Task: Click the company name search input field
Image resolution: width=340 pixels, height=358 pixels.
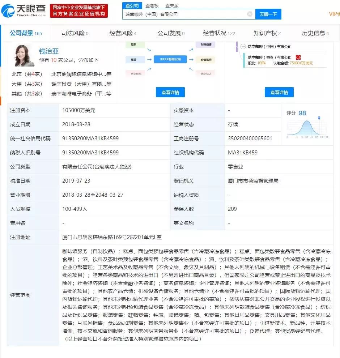Action: click(184, 14)
